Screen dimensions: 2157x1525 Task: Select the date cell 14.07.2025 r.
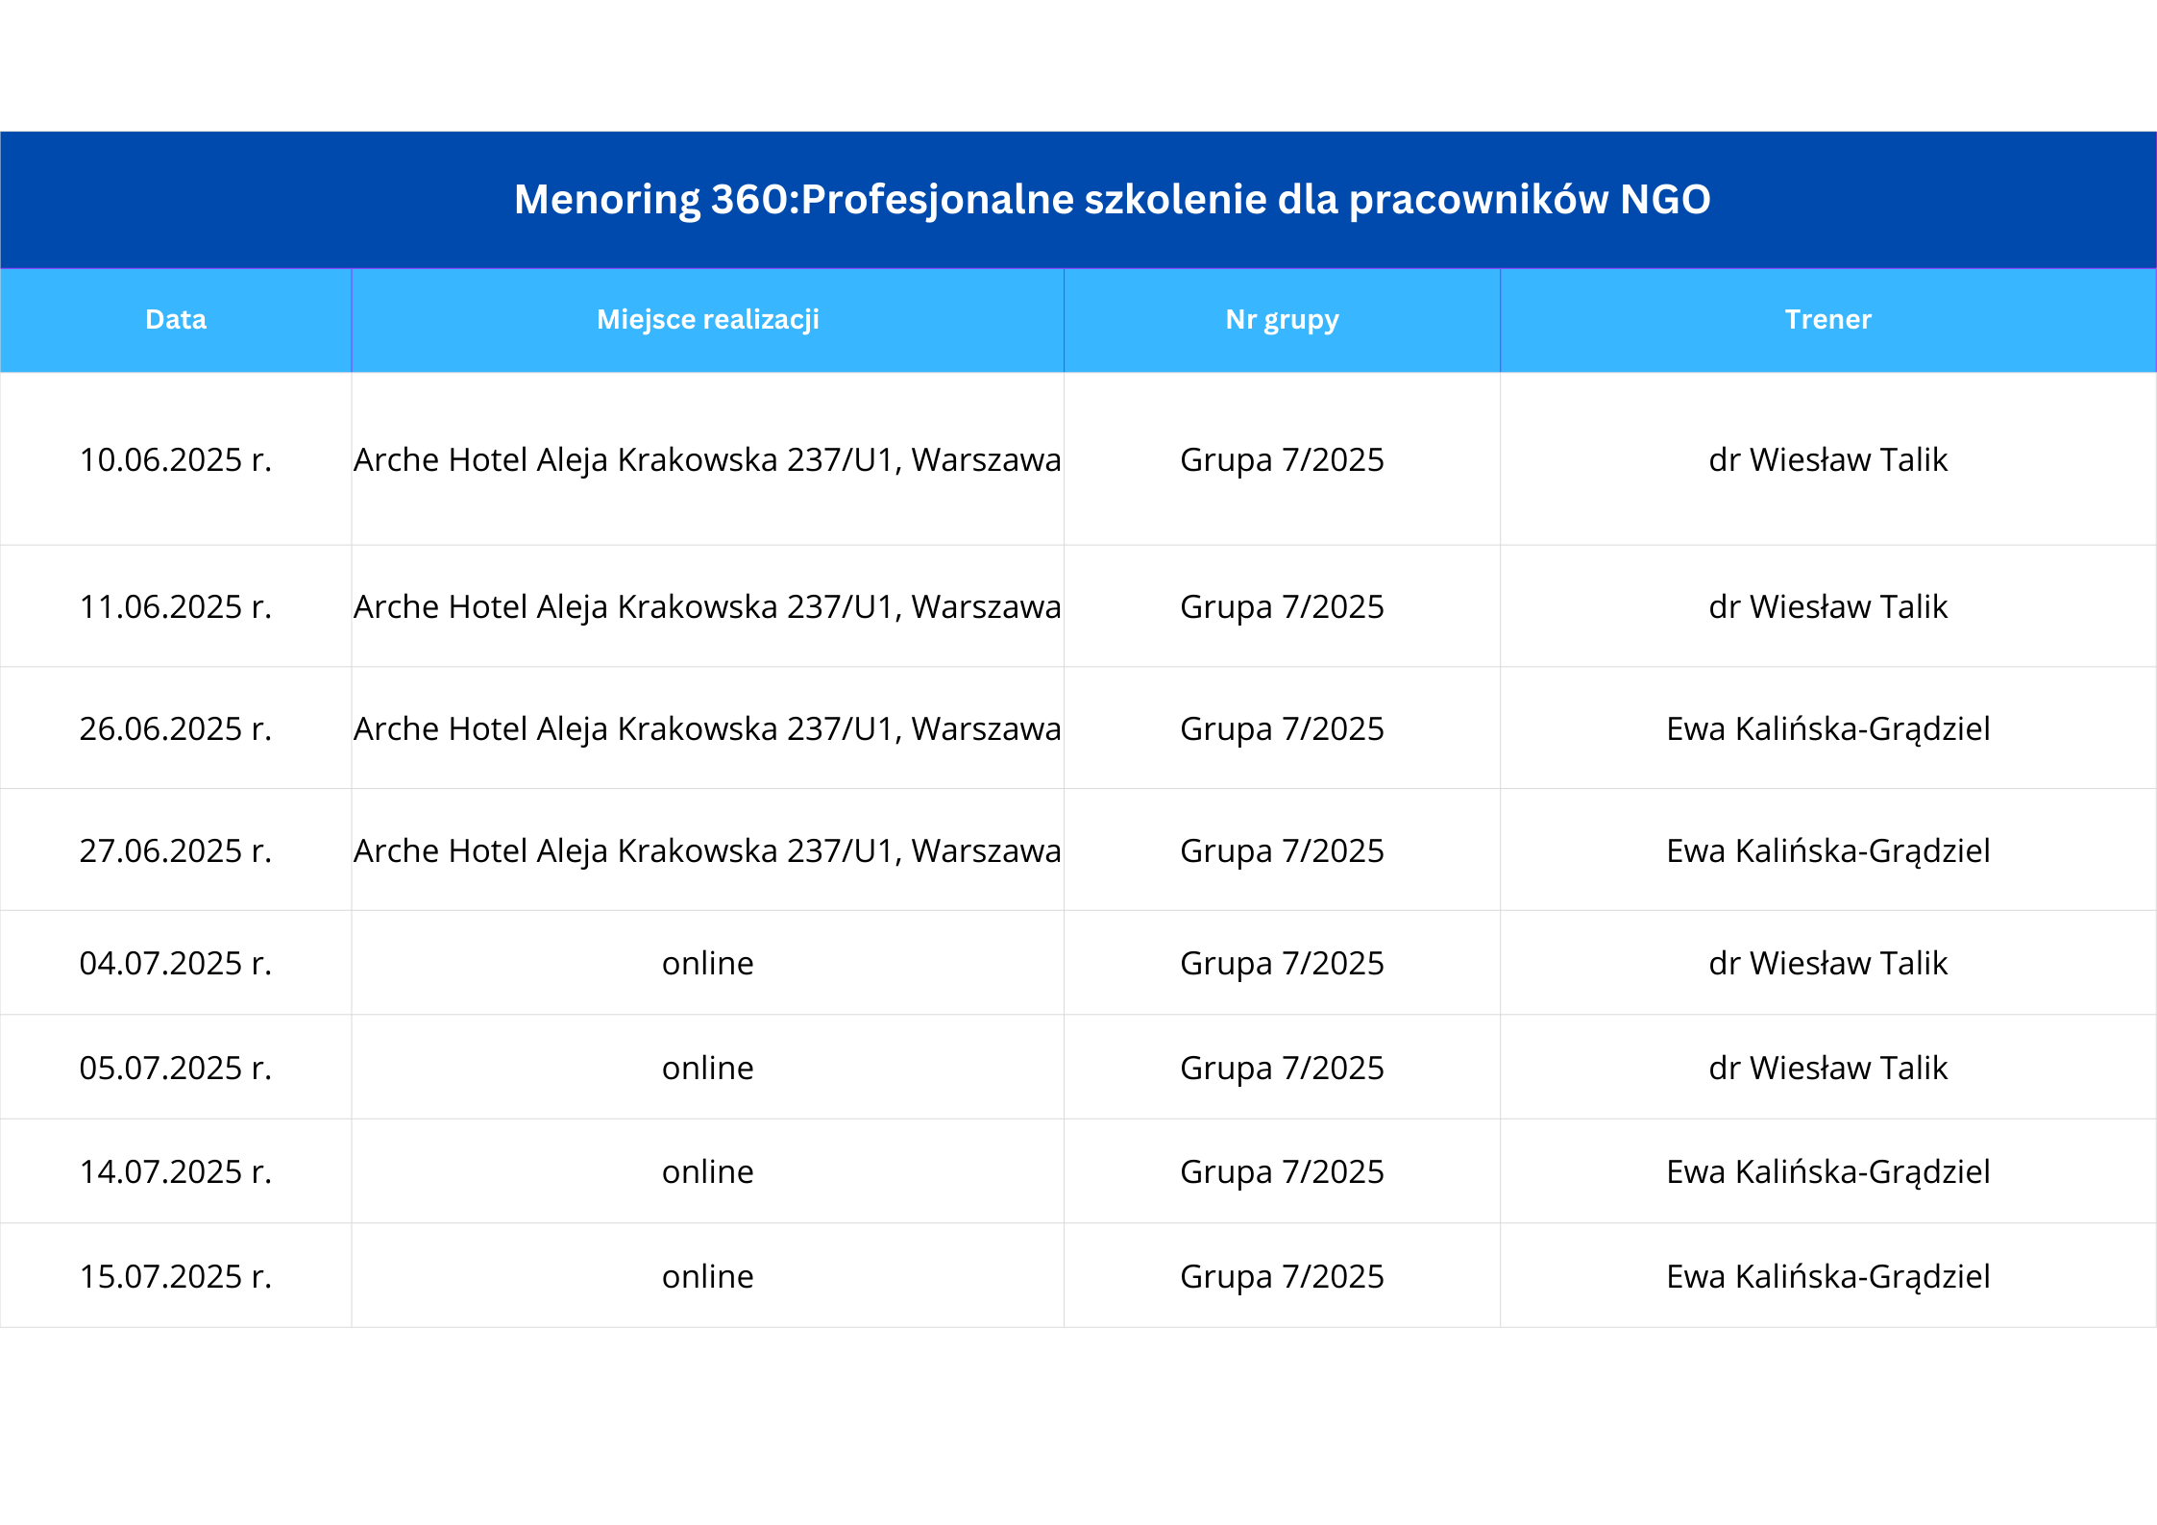[x=176, y=1172]
